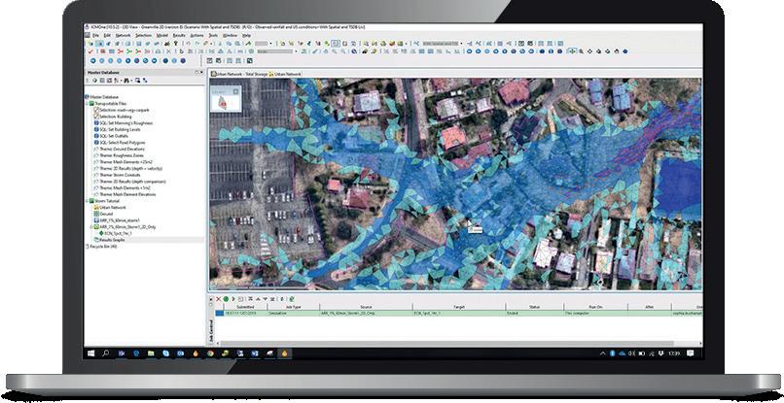The width and height of the screenshot is (784, 403).
Task: Open the Model menu
Action: (x=162, y=36)
